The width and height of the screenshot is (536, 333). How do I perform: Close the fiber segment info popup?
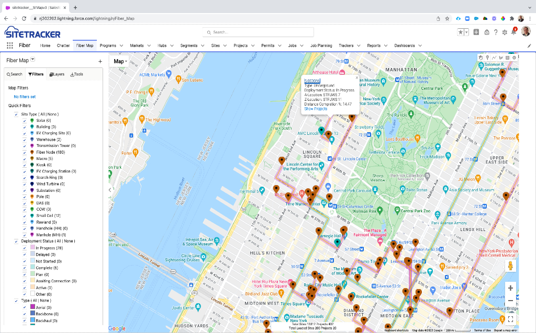point(357,78)
